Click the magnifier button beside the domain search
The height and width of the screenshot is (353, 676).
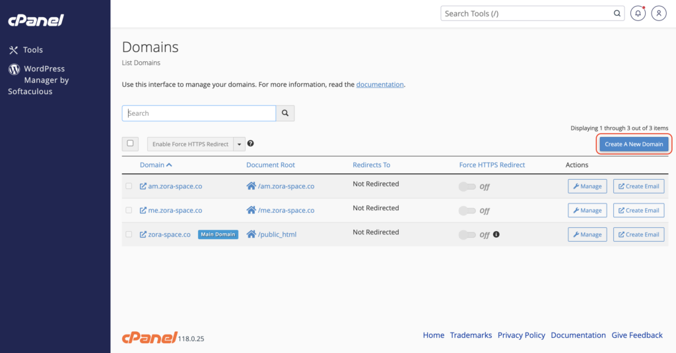point(285,113)
